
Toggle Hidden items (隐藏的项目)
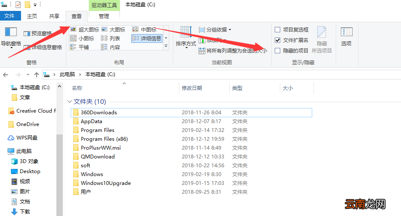pyautogui.click(x=292, y=50)
